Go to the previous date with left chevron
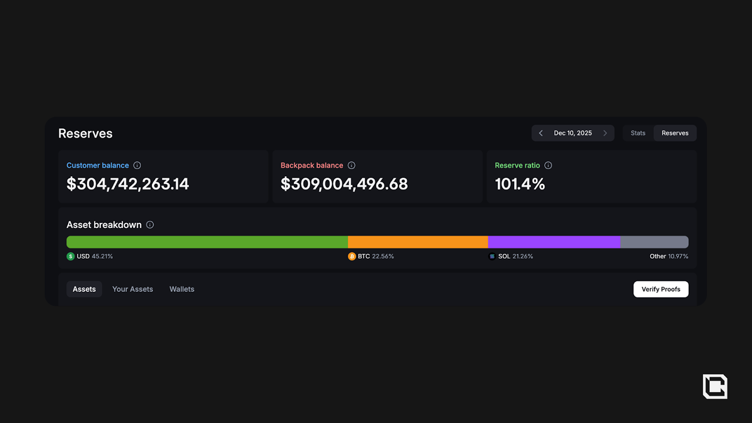 click(x=541, y=133)
